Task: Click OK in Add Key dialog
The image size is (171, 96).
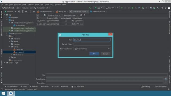Action: [94, 54]
